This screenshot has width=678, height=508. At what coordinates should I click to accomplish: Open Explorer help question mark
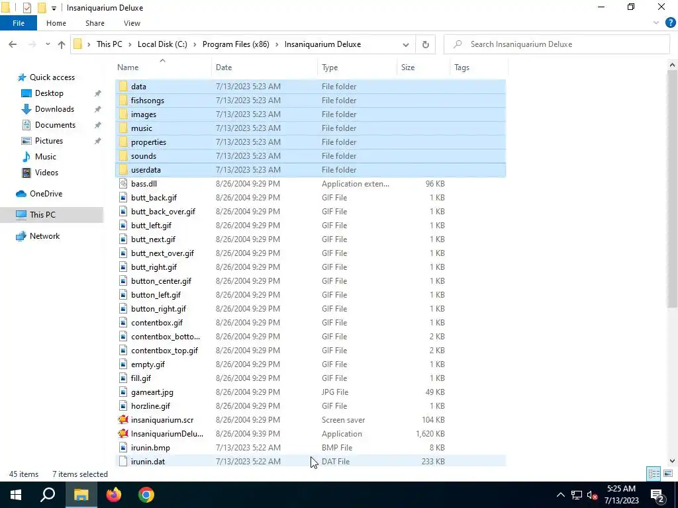[670, 23]
